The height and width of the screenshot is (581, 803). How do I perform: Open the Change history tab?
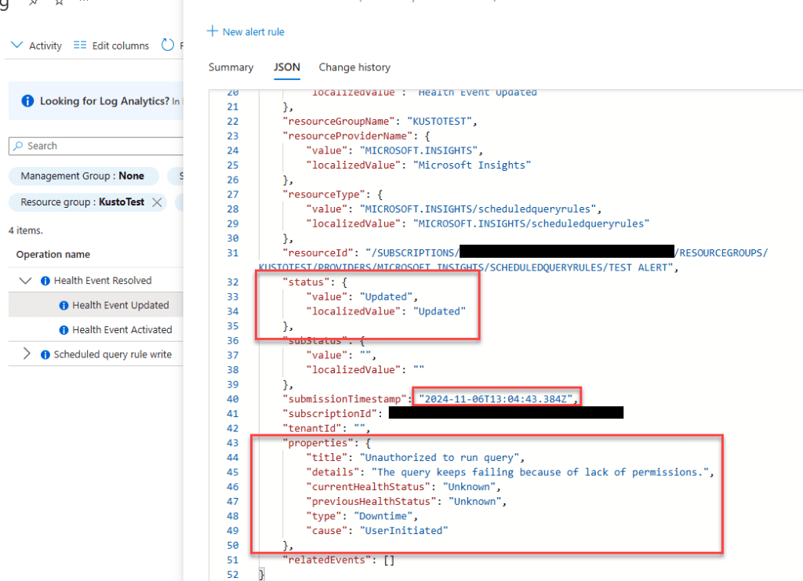354,67
